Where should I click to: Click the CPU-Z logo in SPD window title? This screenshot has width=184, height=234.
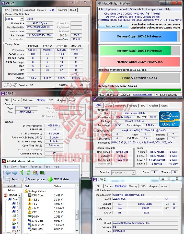pos(3,3)
